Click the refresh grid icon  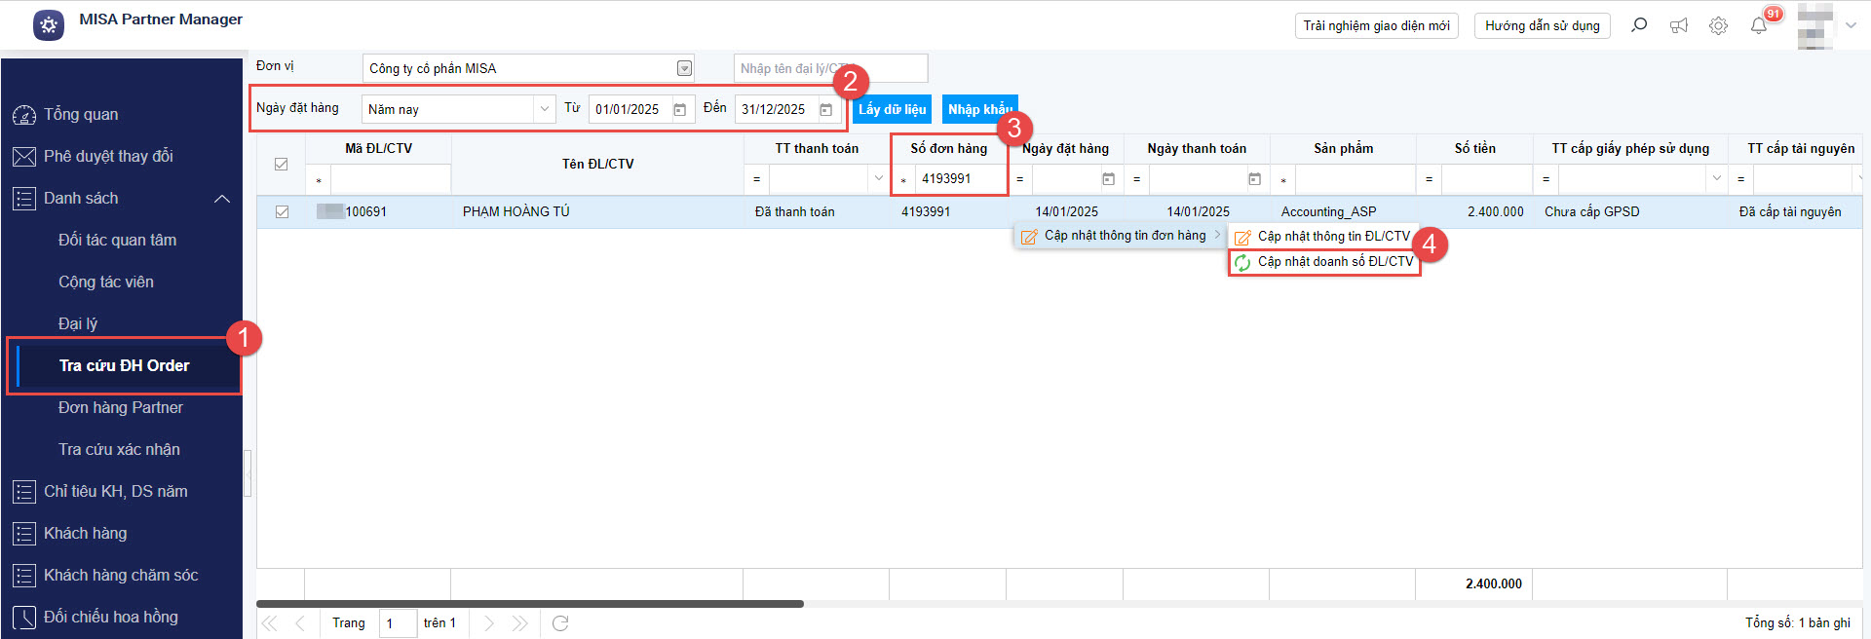[560, 623]
